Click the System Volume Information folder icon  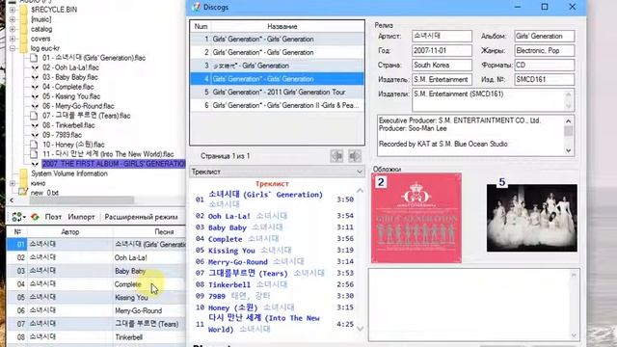23,173
